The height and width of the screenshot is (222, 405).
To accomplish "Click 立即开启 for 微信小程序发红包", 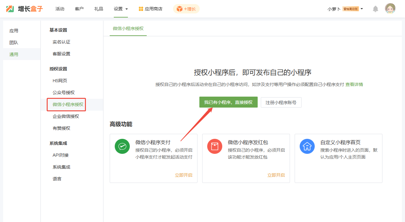I will pos(276,175).
